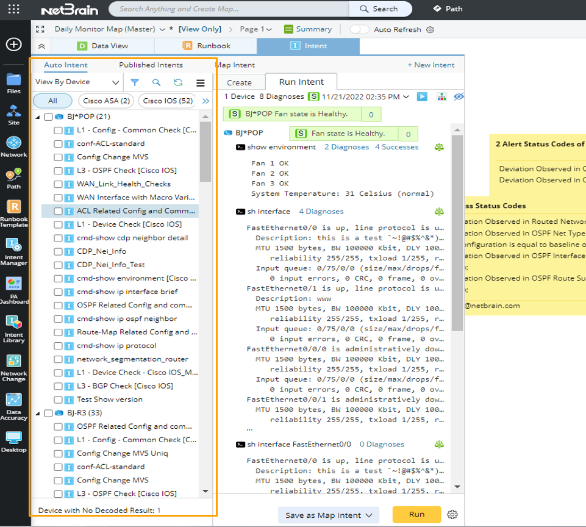Click the blue play icon next to timestamp
Viewport: 586px width, 527px height.
click(x=423, y=97)
